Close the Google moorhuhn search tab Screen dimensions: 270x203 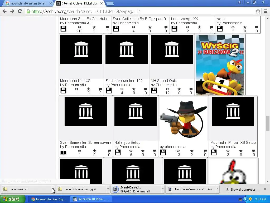coord(50,3)
